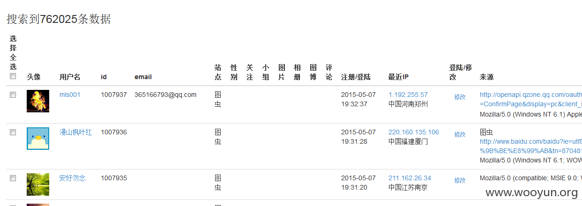Check the row checkbox for user mls001
The width and height of the screenshot is (582, 206).
13,95
